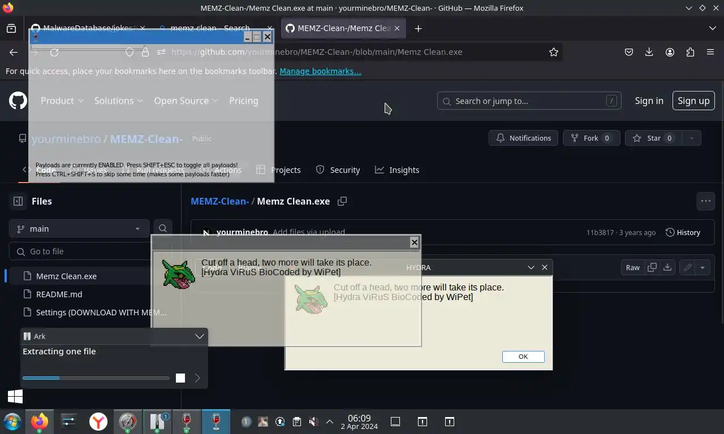Expand the Solutions menu
The height and width of the screenshot is (434, 724).
(118, 101)
